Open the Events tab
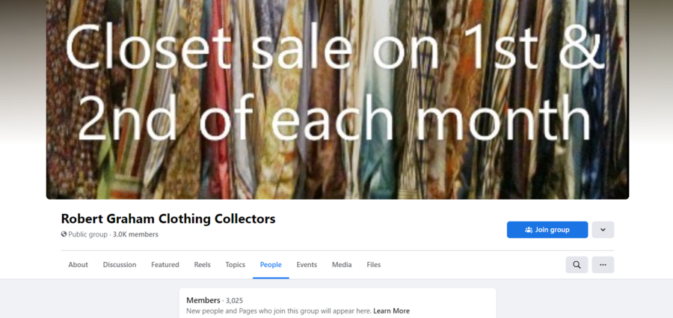The width and height of the screenshot is (673, 318). 307,265
